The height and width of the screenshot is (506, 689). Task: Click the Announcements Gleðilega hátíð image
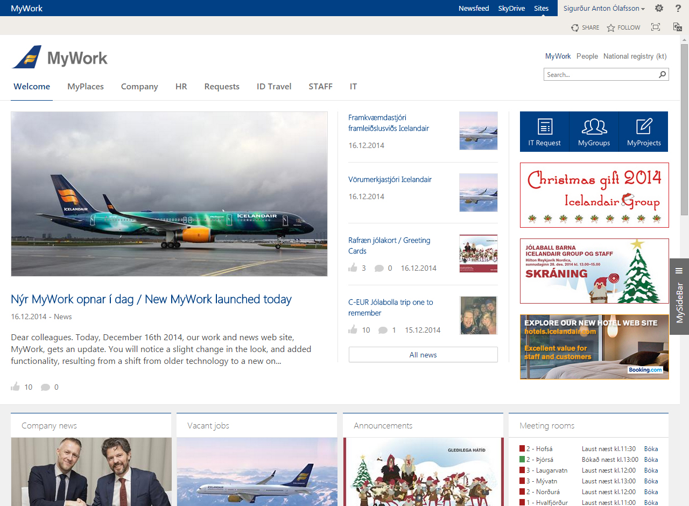(x=423, y=472)
